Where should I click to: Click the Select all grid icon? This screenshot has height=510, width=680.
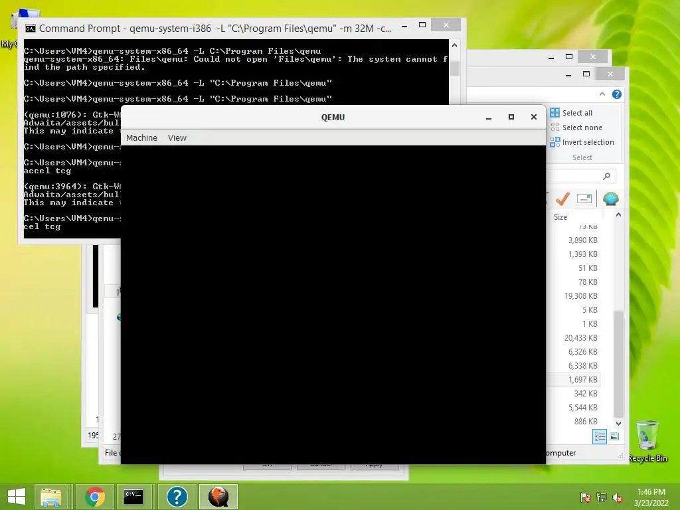[554, 113]
